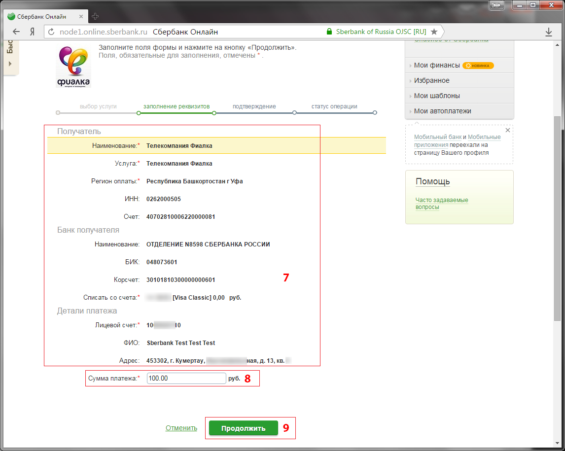This screenshot has height=451, width=565.
Task: Open a new tab with the plus icon
Action: tap(95, 16)
